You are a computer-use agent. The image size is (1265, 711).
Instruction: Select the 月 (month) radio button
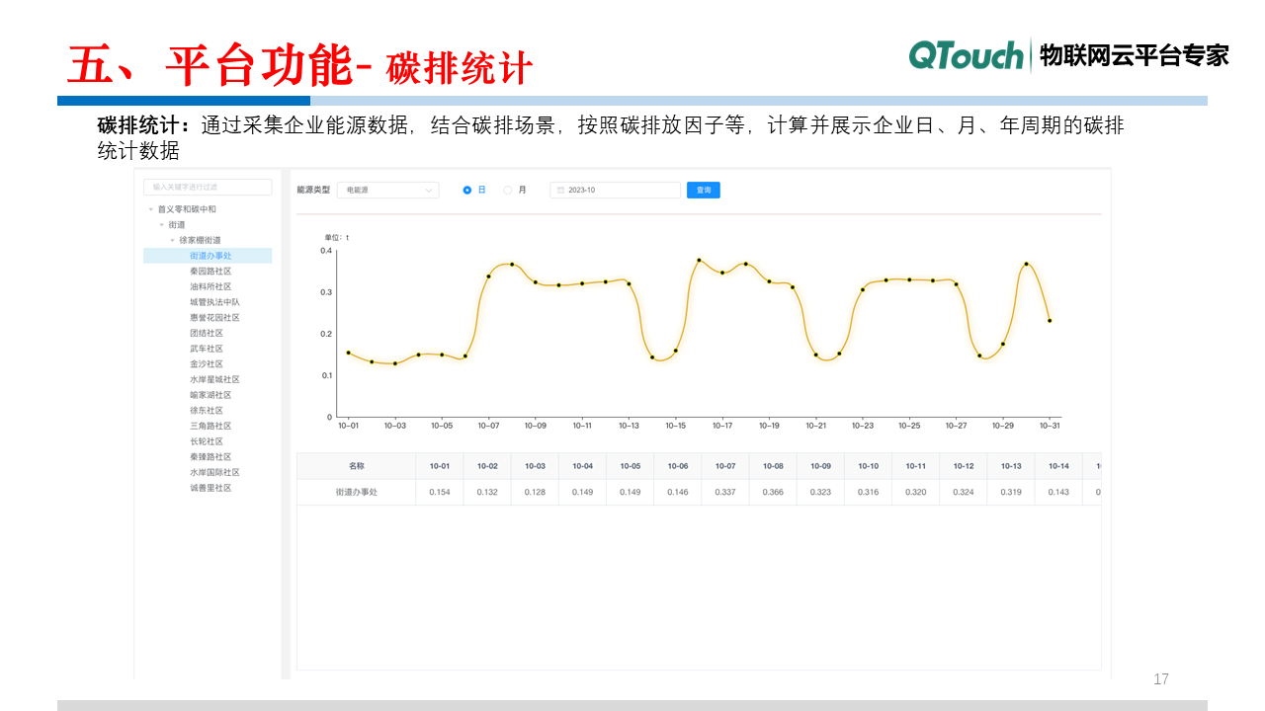point(508,191)
